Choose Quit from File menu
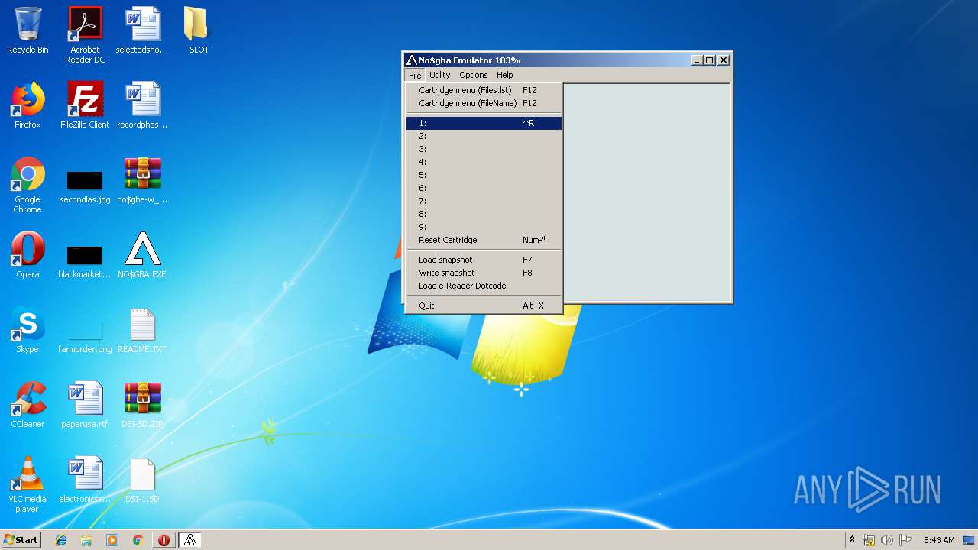Image resolution: width=978 pixels, height=550 pixels. pyautogui.click(x=484, y=306)
